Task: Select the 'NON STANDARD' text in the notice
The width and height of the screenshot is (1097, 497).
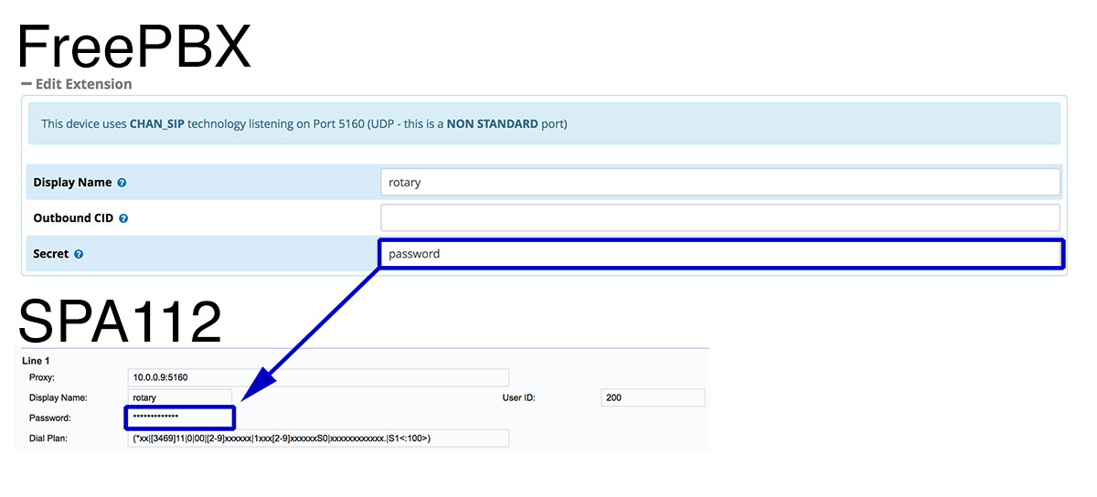Action: [x=492, y=123]
